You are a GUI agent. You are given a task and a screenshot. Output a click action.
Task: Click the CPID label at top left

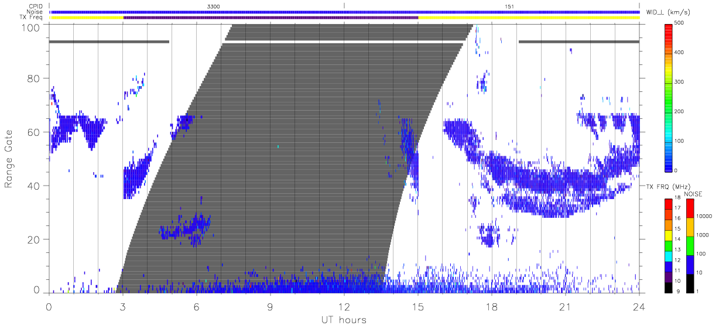point(35,6)
